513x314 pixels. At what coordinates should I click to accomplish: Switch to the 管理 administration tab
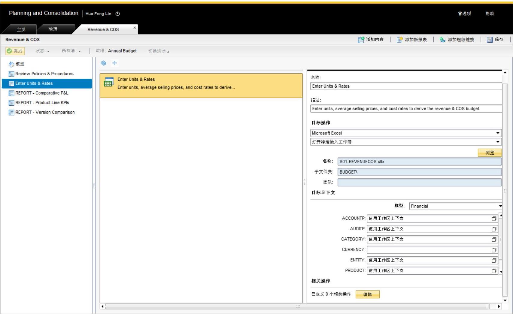53,29
